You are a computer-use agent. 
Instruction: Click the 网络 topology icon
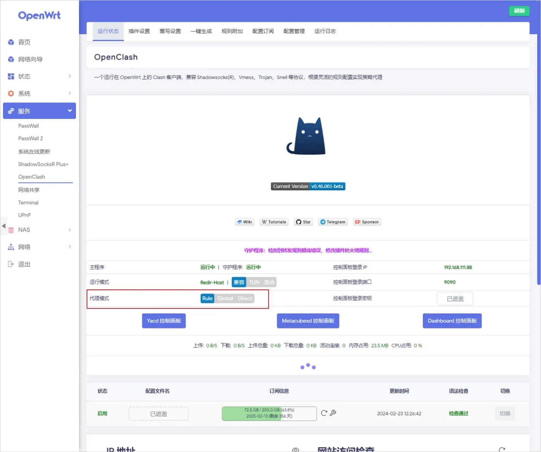tap(11, 247)
